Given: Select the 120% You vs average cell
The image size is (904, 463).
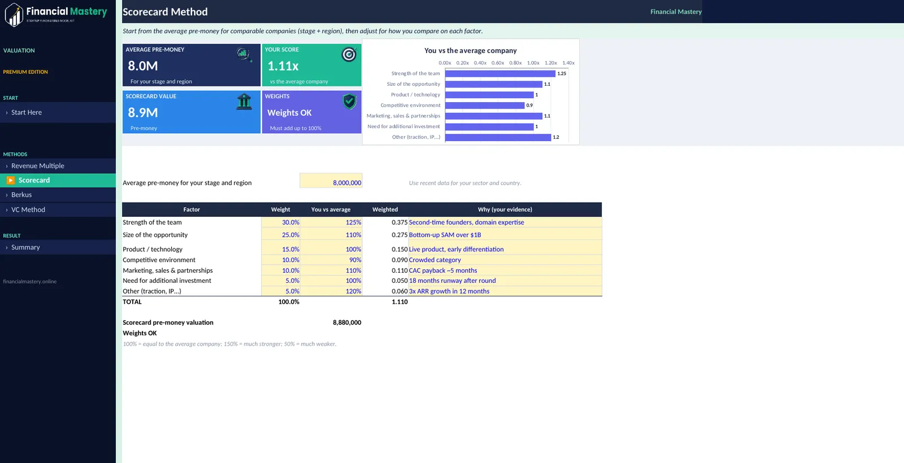Looking at the screenshot, I should coord(331,291).
